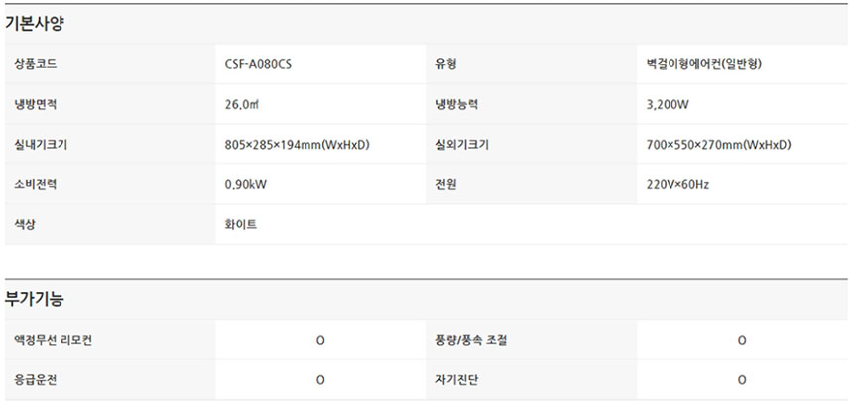Click the 220V×60Hz power supply value

[677, 184]
